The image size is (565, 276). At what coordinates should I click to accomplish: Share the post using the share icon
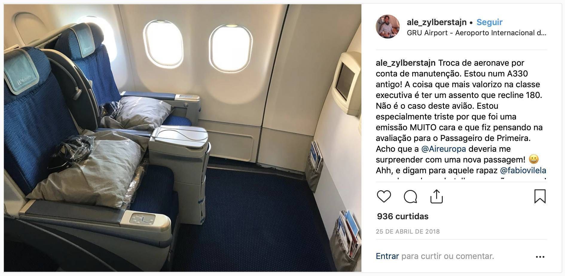point(436,196)
